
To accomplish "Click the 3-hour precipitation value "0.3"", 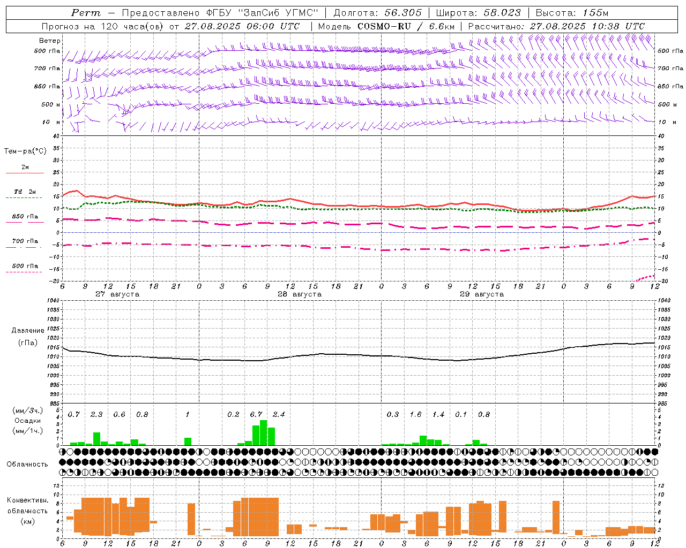I will coord(393,415).
